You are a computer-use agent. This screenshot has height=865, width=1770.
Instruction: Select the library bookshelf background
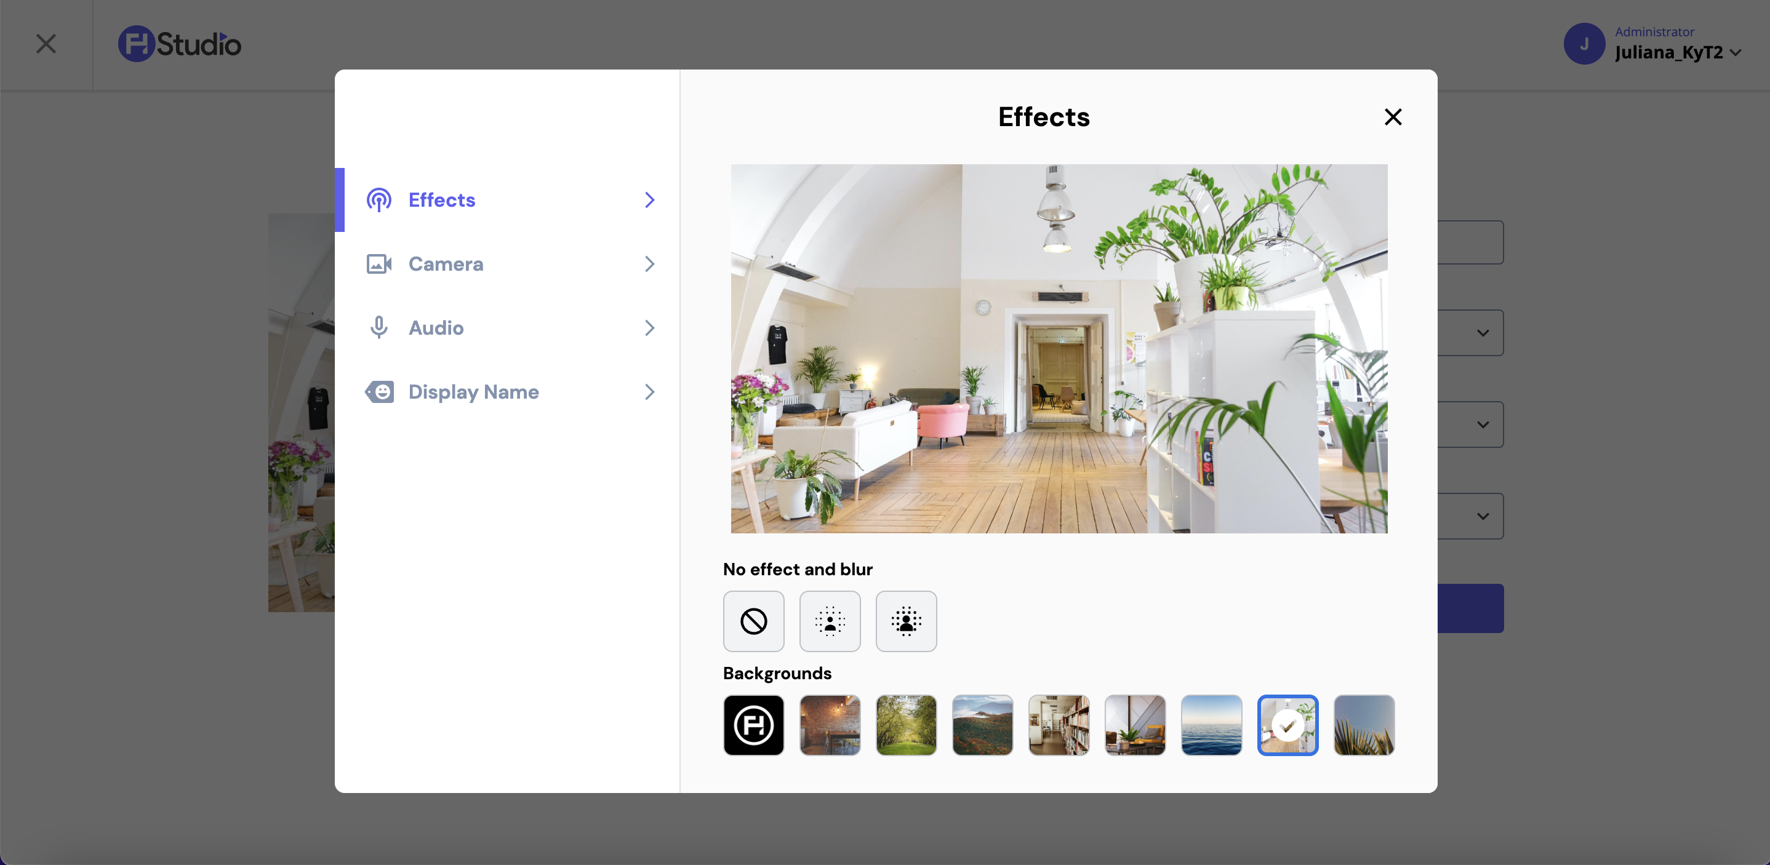(1059, 725)
